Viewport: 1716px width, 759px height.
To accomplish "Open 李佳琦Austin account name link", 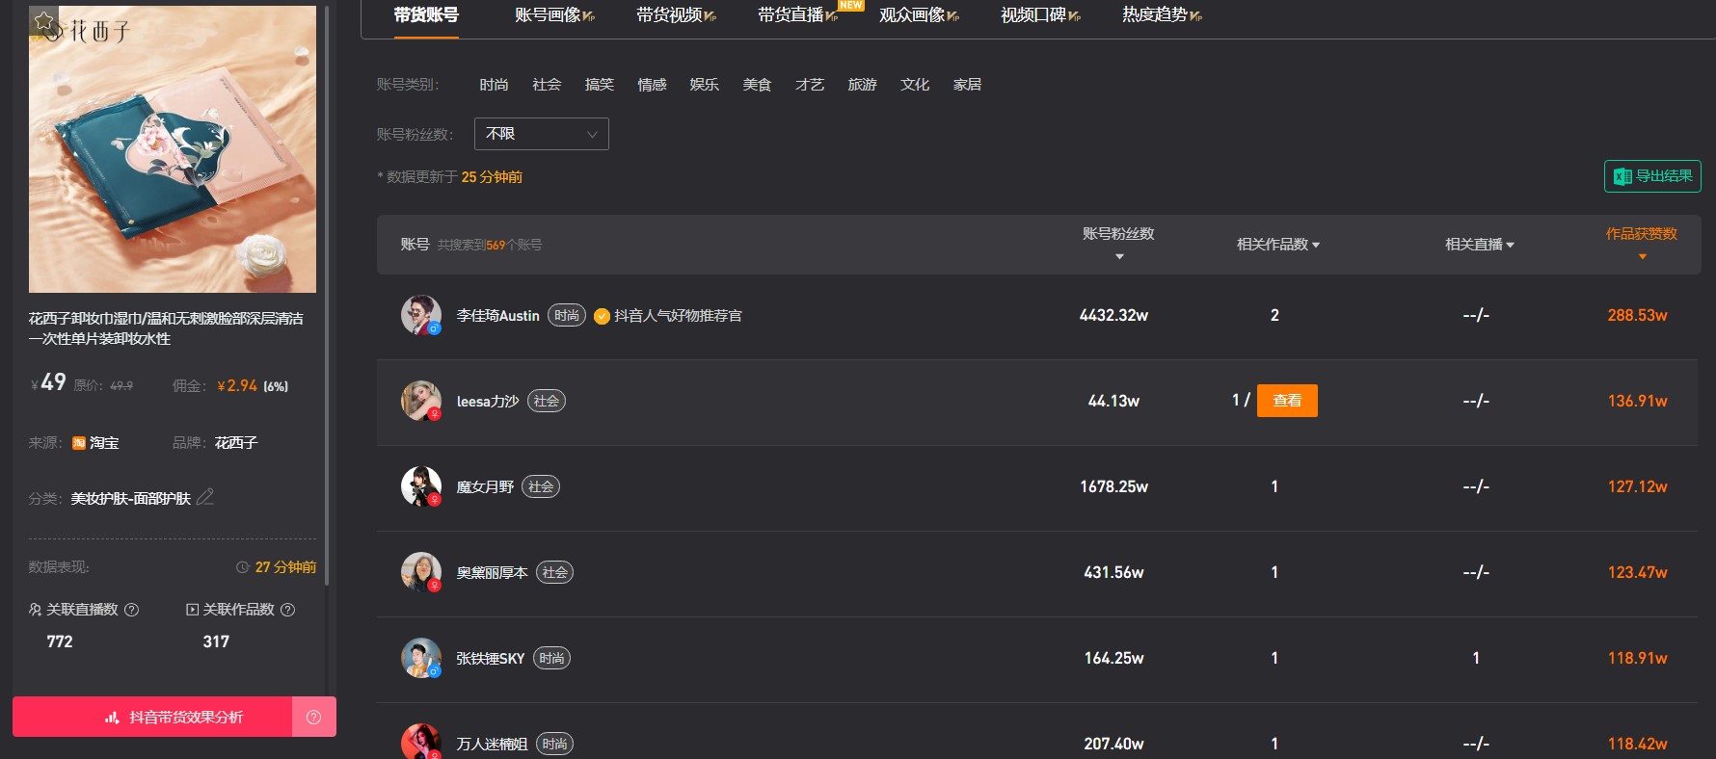I will 497,316.
